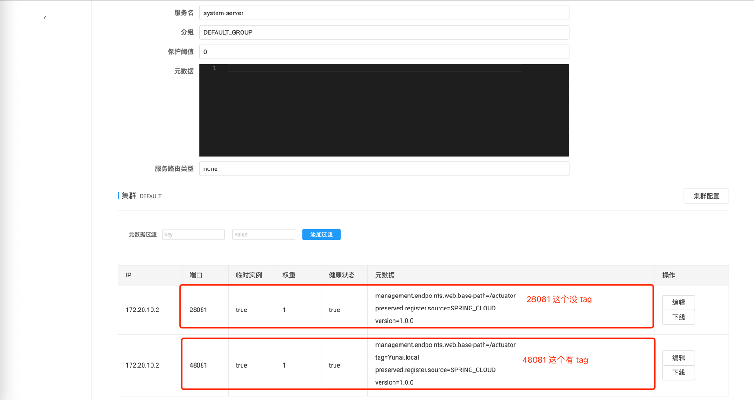Viewport: 754px width, 400px height.
Task: Click line number 1 in the editor gutter
Action: coord(214,68)
